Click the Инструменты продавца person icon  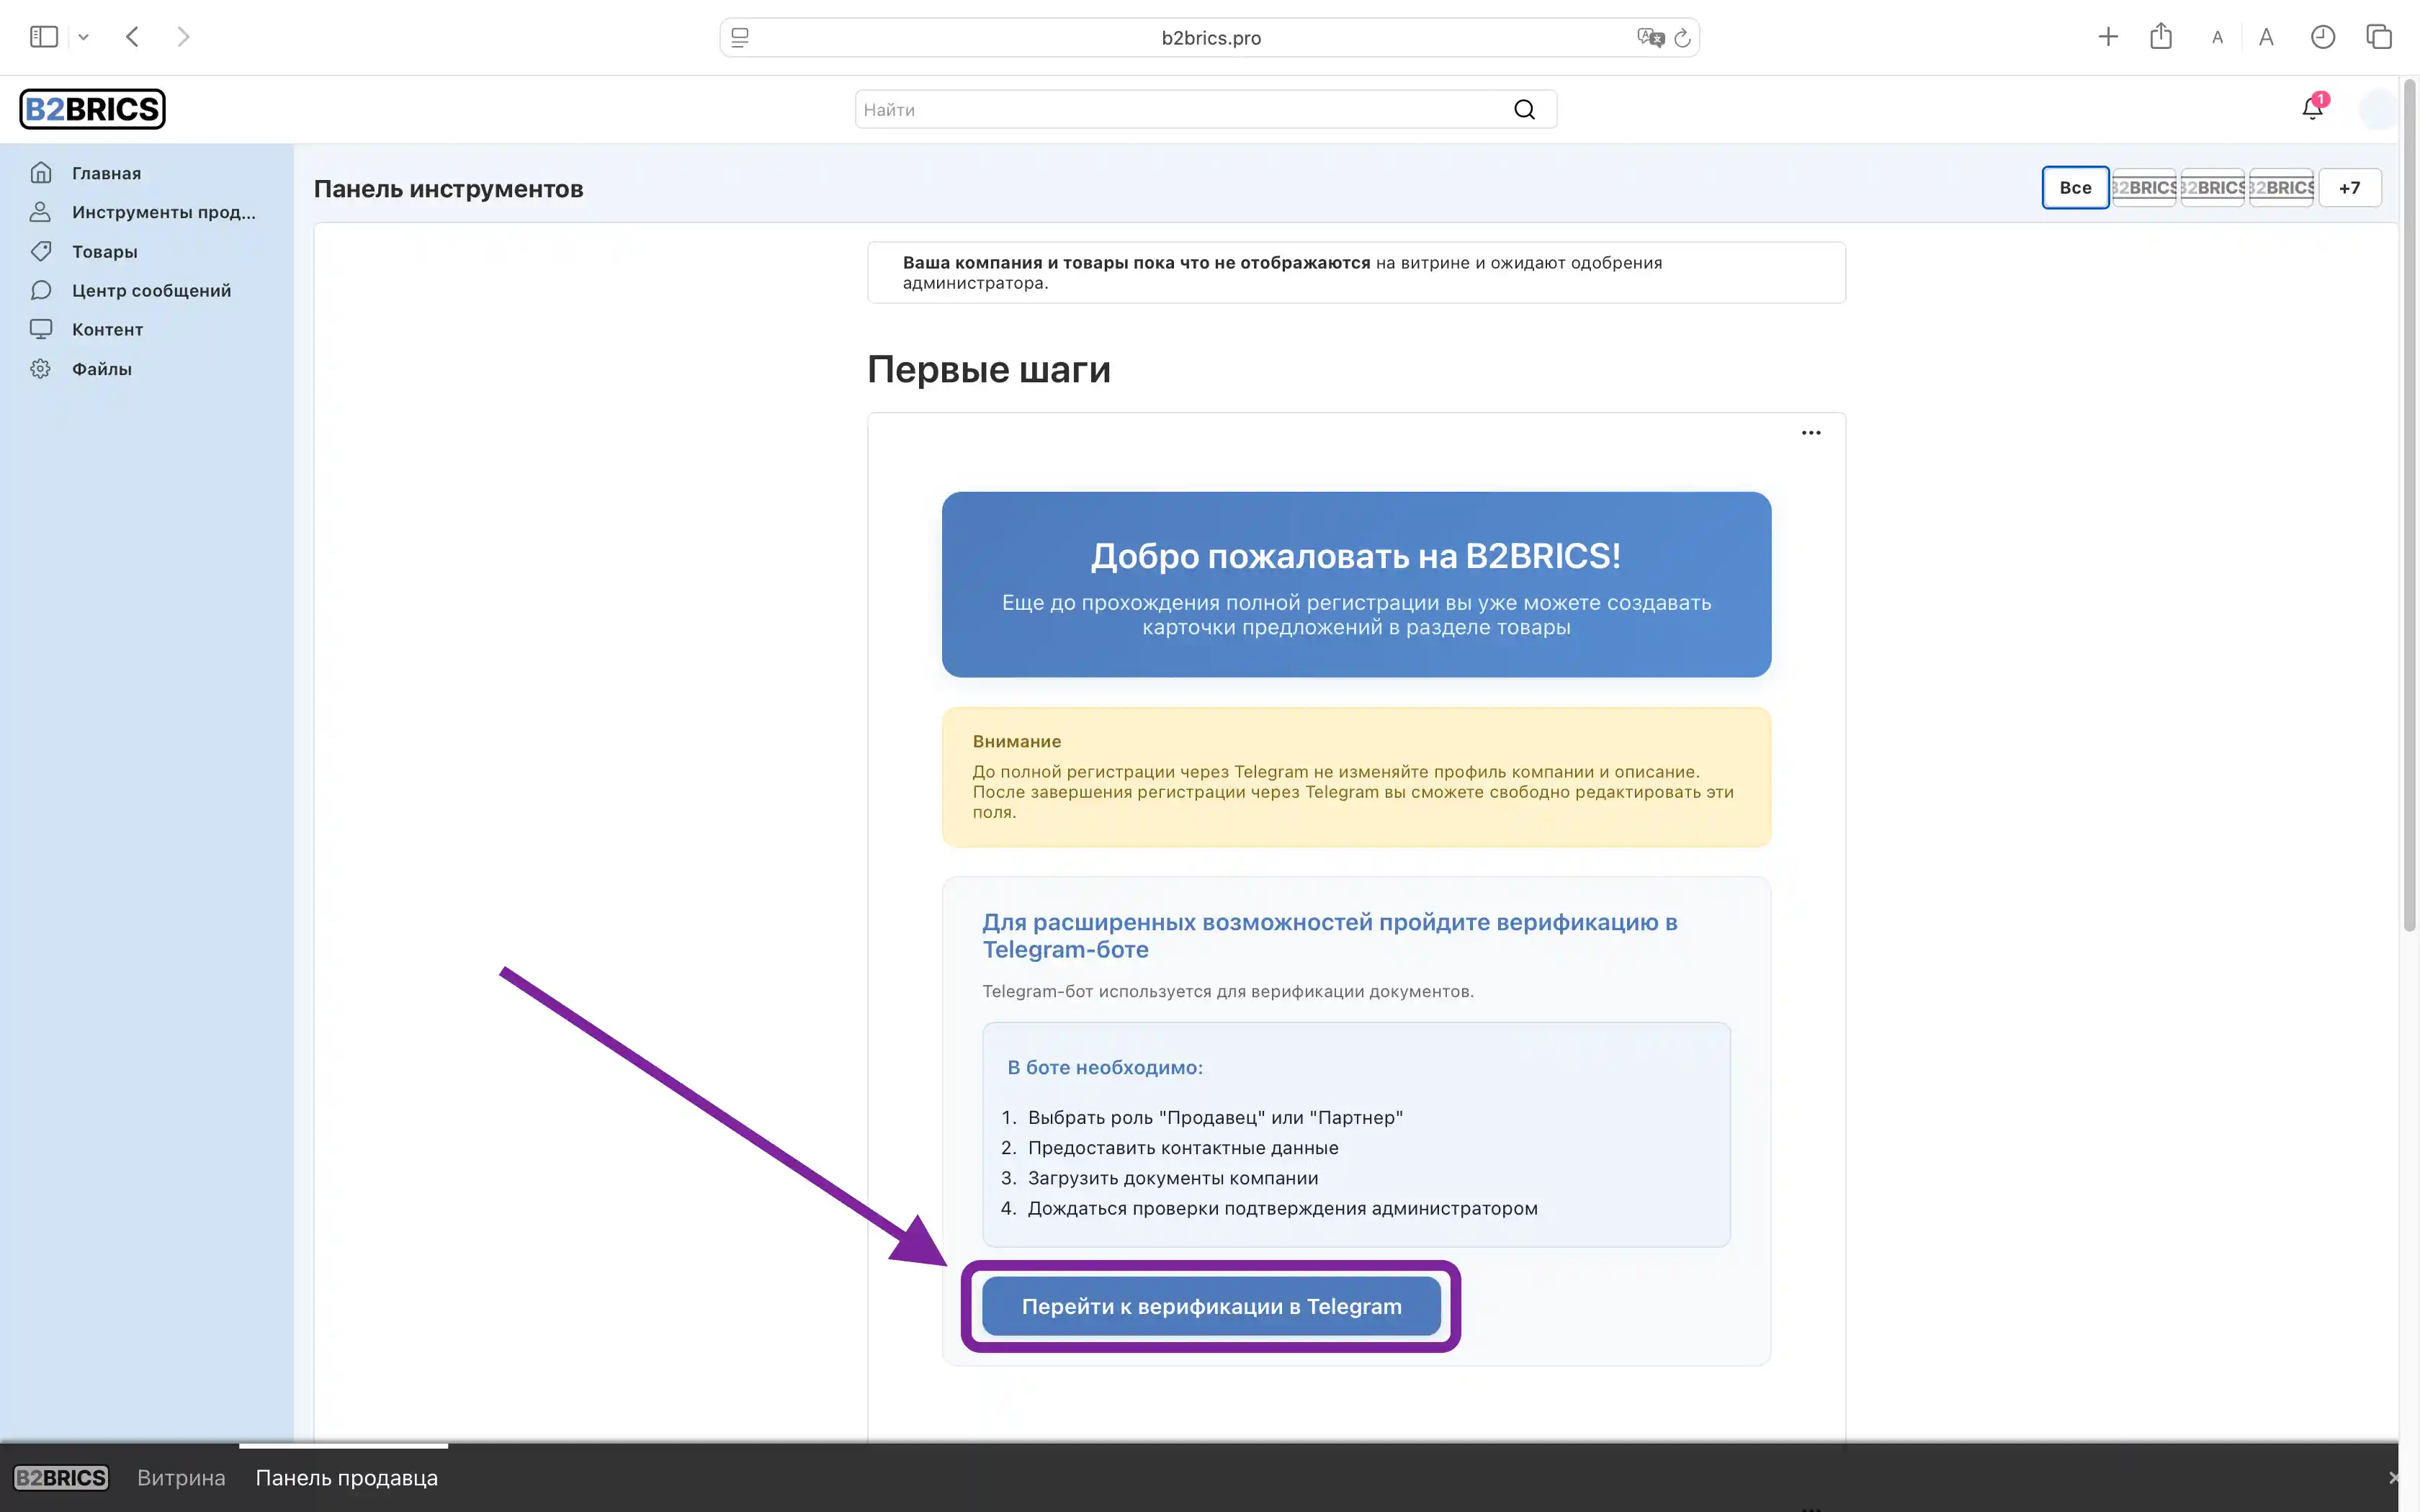point(41,212)
